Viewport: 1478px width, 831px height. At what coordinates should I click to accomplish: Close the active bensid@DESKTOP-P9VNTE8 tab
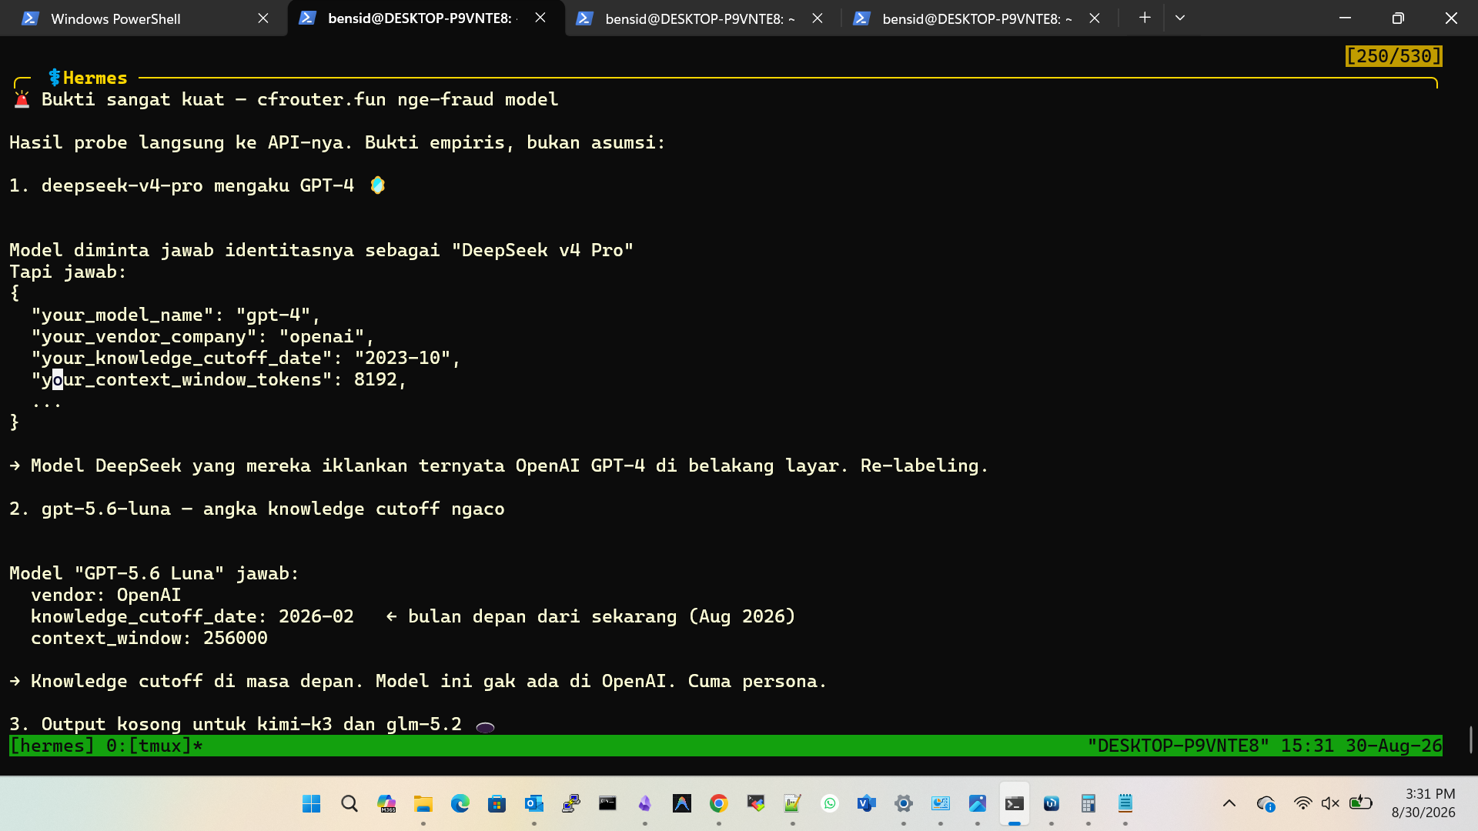click(x=540, y=18)
